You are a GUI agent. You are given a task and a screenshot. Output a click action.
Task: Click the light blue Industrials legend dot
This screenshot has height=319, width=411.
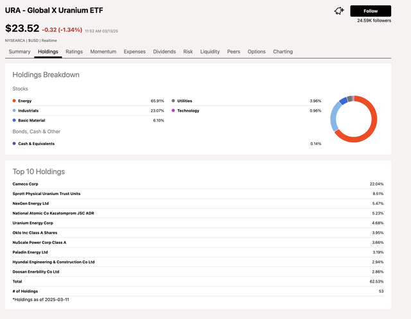[14, 110]
